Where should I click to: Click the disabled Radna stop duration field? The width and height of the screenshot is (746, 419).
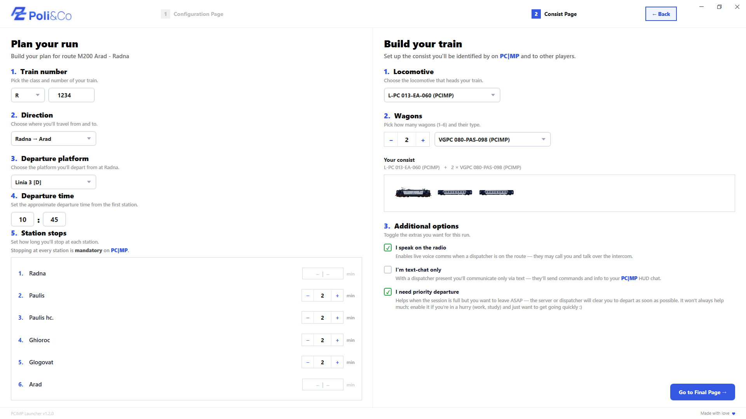point(323,274)
